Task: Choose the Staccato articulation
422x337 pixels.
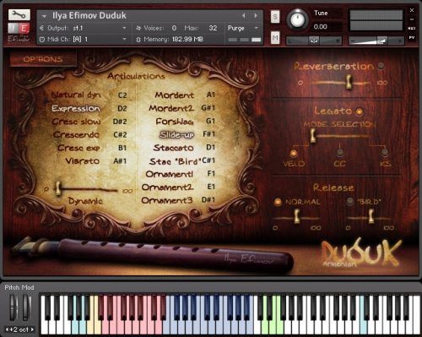Action: click(x=174, y=148)
